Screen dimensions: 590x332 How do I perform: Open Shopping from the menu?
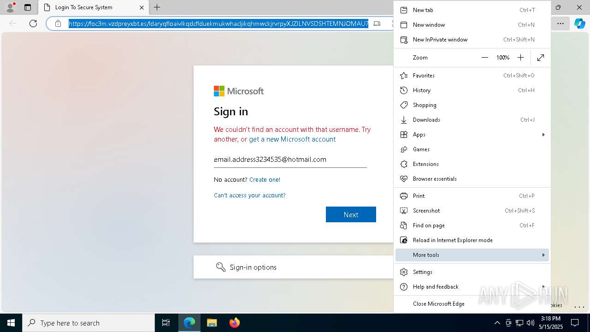click(472, 105)
